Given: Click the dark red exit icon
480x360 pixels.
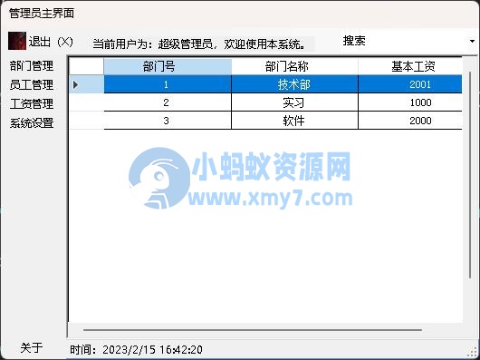Looking at the screenshot, I should (17, 41).
